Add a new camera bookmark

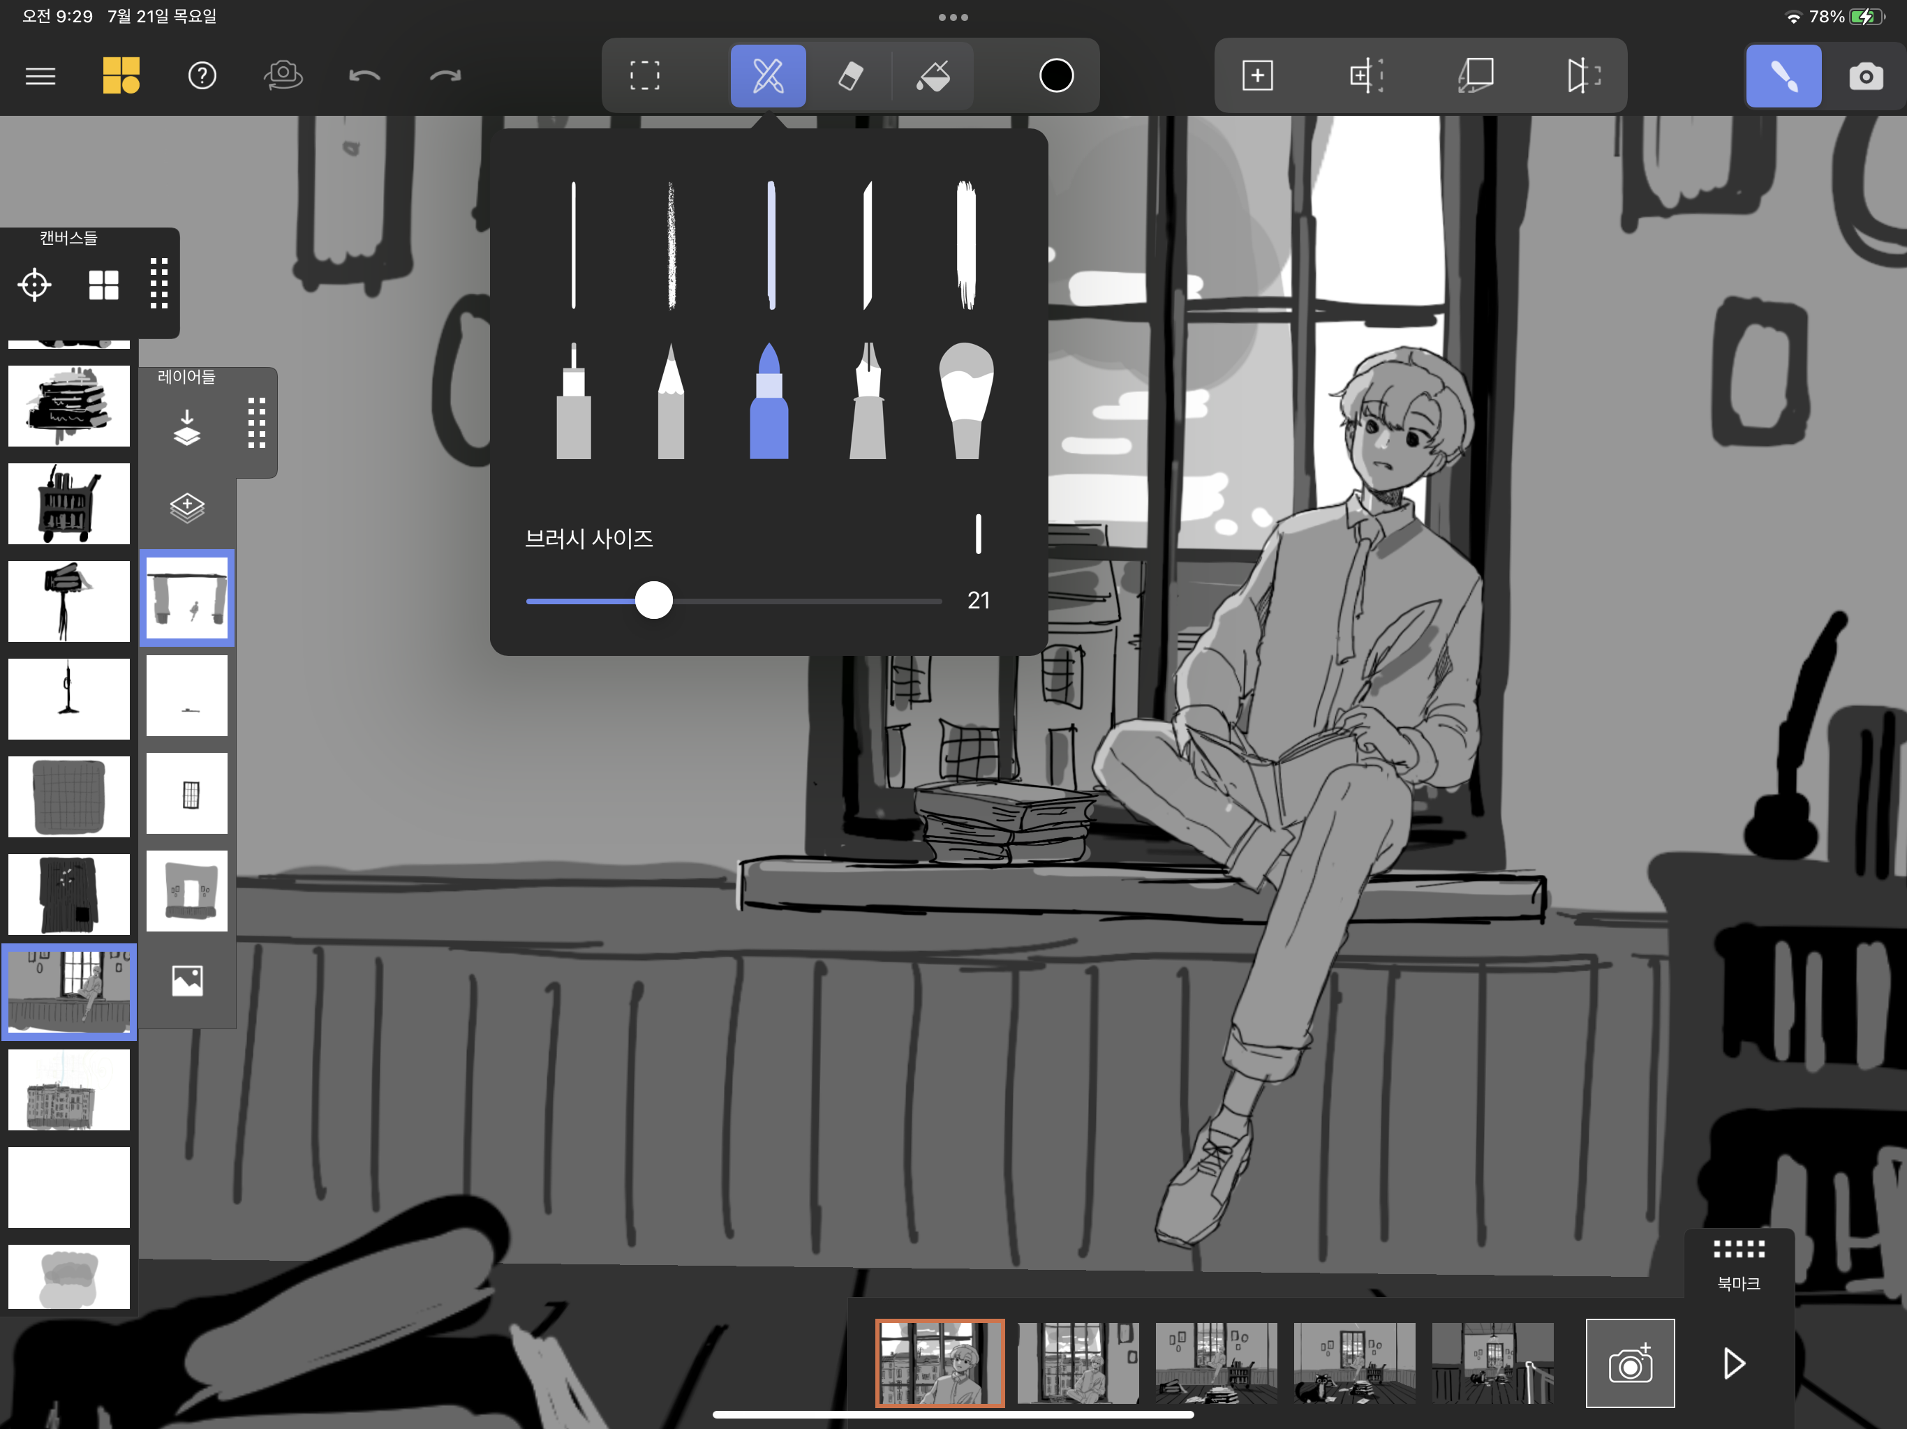(x=1631, y=1363)
